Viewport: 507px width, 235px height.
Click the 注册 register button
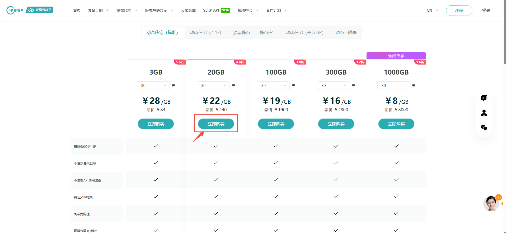coord(459,11)
